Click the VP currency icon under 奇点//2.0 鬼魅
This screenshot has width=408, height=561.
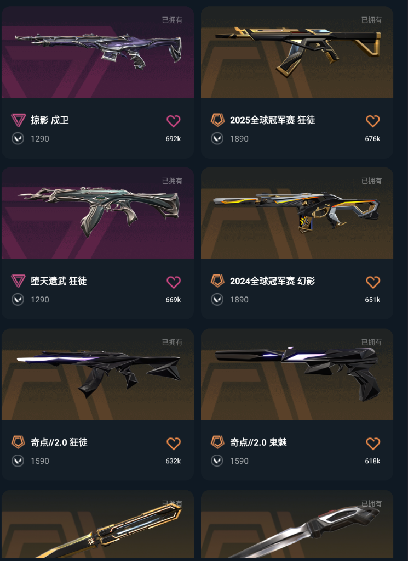pos(217,461)
